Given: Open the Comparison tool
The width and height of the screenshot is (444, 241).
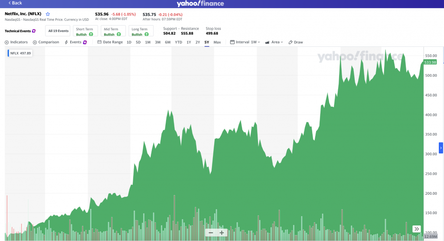Looking at the screenshot, I should click(x=46, y=42).
